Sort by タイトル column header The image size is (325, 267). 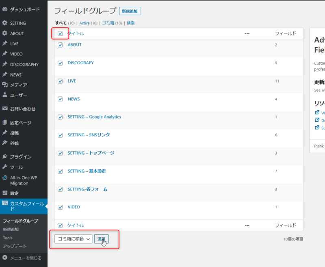point(76,33)
